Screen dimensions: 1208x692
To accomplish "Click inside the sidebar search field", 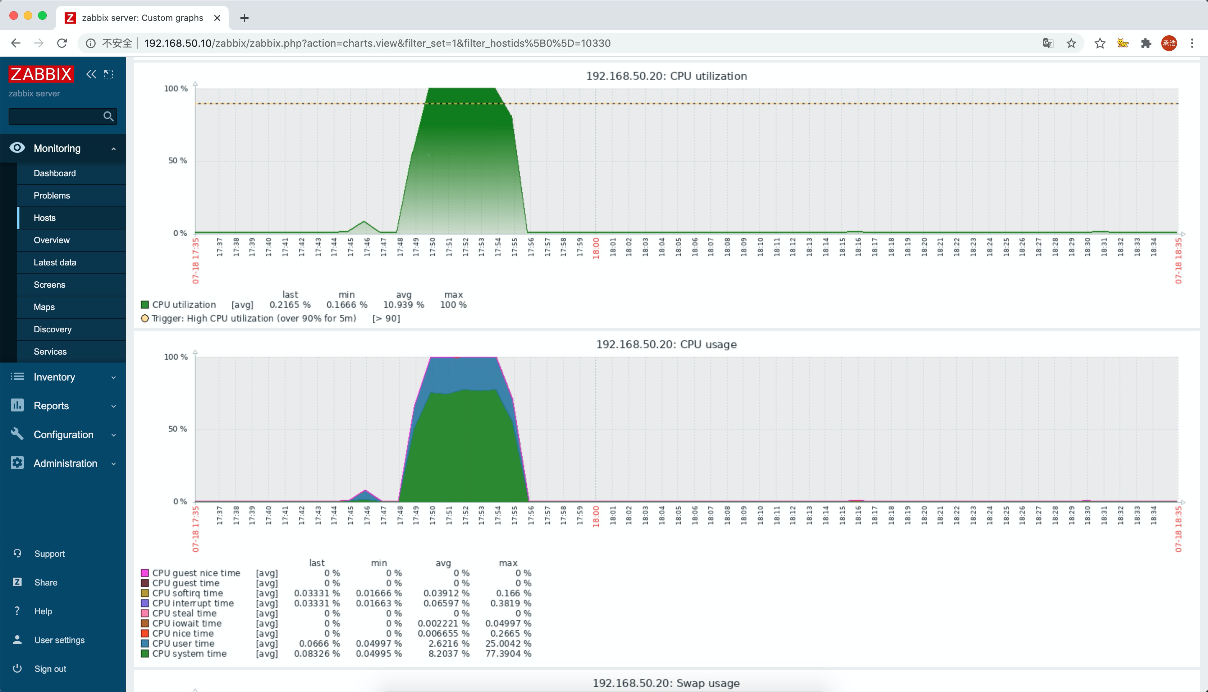I will click(x=55, y=117).
